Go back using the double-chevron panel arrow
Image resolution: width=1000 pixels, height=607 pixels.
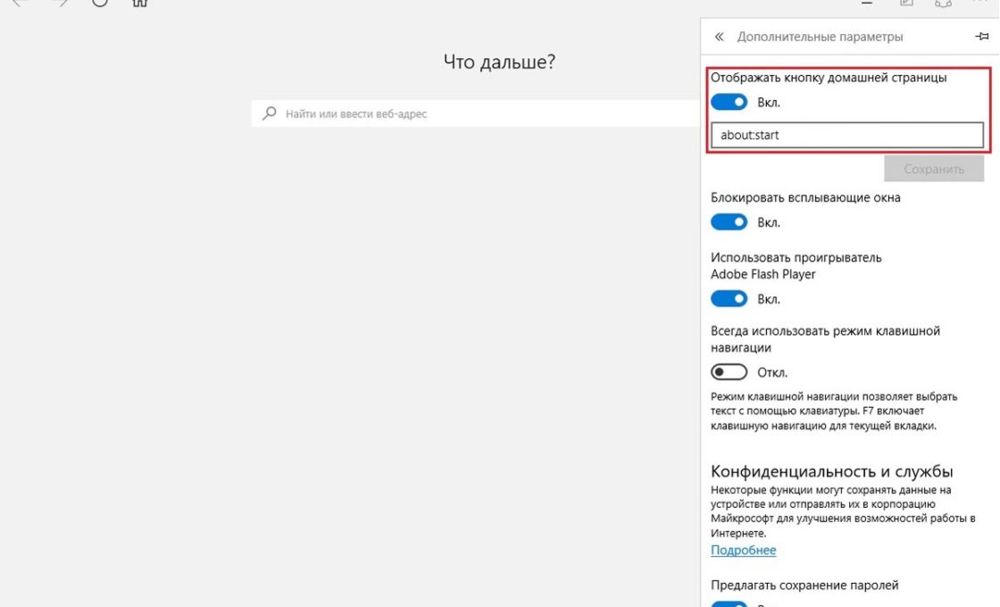coord(719,37)
